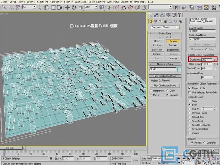Click Rectangular Selection Region icon
Viewport: 220px width, 165px height.
(53, 7)
